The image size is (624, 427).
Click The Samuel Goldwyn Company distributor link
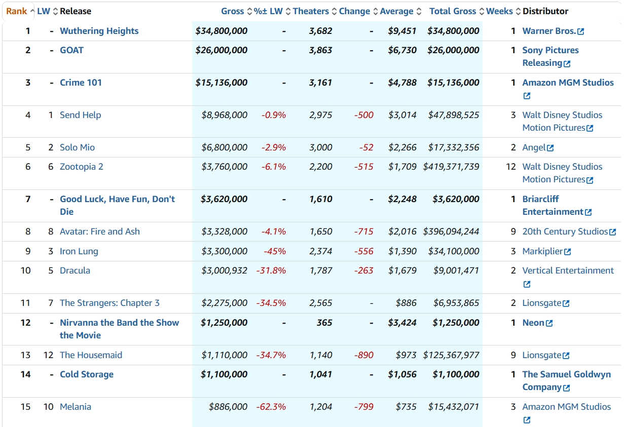[x=566, y=374]
